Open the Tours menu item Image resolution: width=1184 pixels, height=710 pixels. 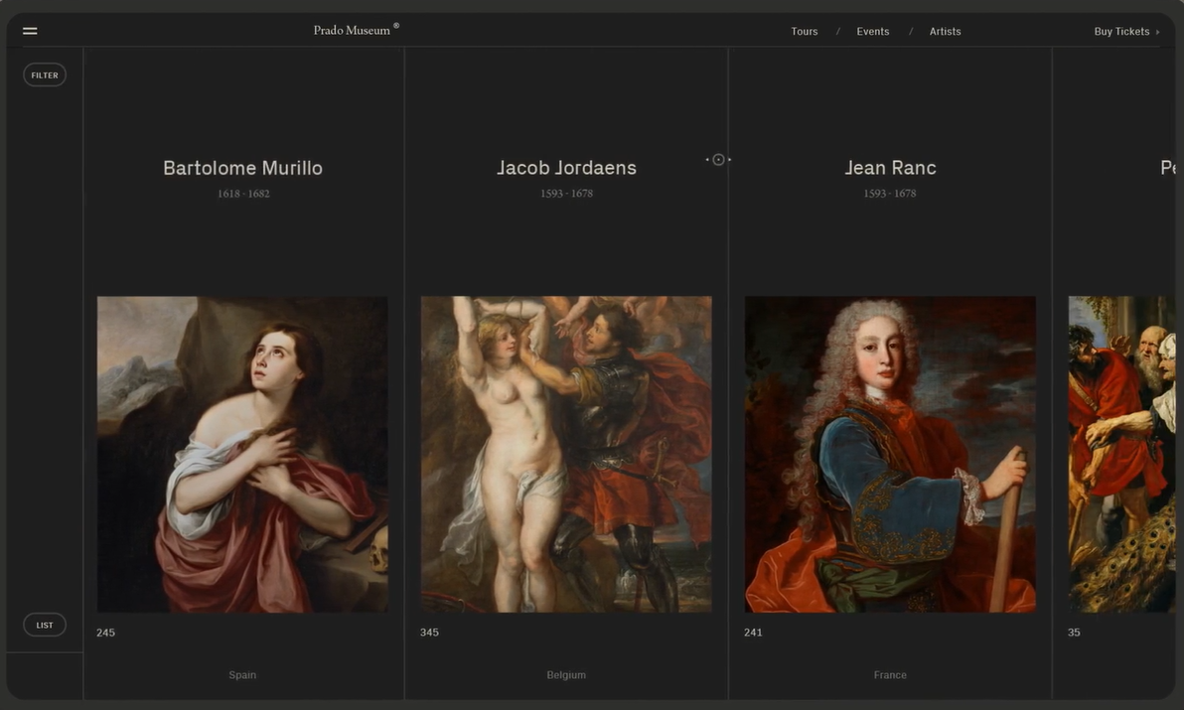(x=804, y=32)
